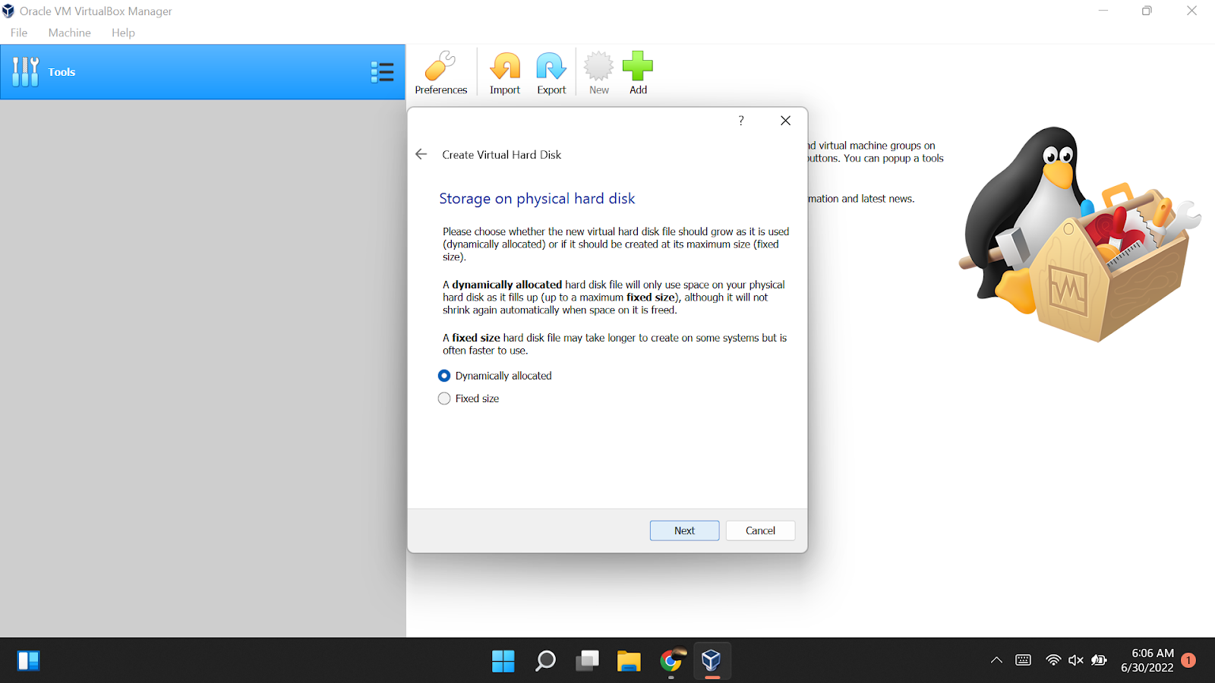Click the muted volume tray icon
Image resolution: width=1215 pixels, height=683 pixels.
click(1076, 660)
